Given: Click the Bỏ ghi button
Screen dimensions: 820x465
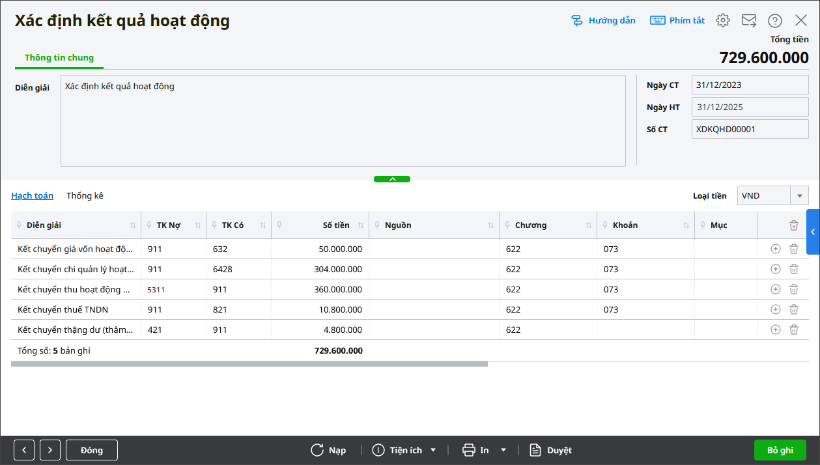Looking at the screenshot, I should pos(780,450).
